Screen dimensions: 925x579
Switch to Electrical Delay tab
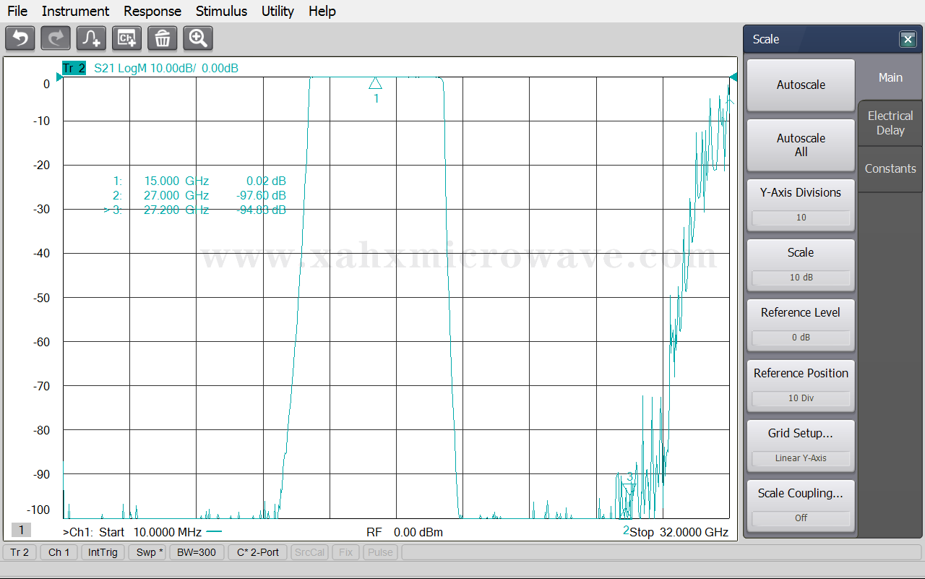coord(890,123)
